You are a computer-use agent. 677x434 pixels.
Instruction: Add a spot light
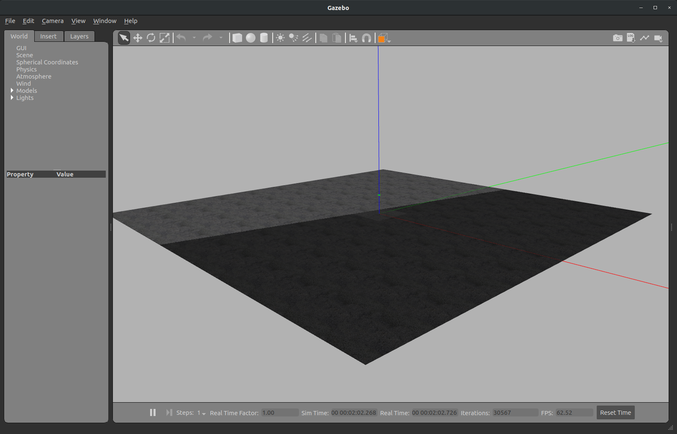[x=294, y=38]
